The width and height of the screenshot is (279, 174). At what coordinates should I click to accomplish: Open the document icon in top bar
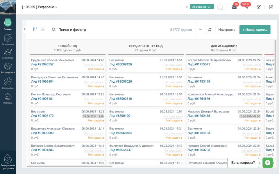coord(271,7)
